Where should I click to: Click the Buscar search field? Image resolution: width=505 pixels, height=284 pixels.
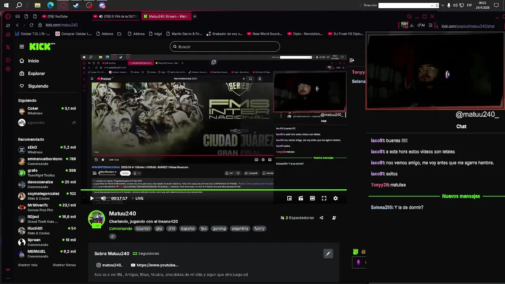[x=225, y=47]
